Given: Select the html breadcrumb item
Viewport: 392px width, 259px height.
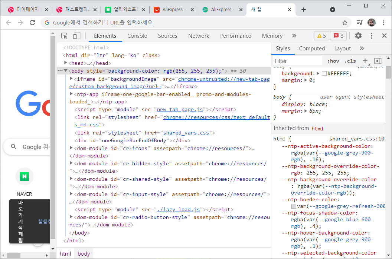Looking at the screenshot, I should 65,254.
